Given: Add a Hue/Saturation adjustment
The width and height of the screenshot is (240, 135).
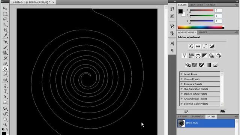Looking at the screenshot, I should 191,55.
